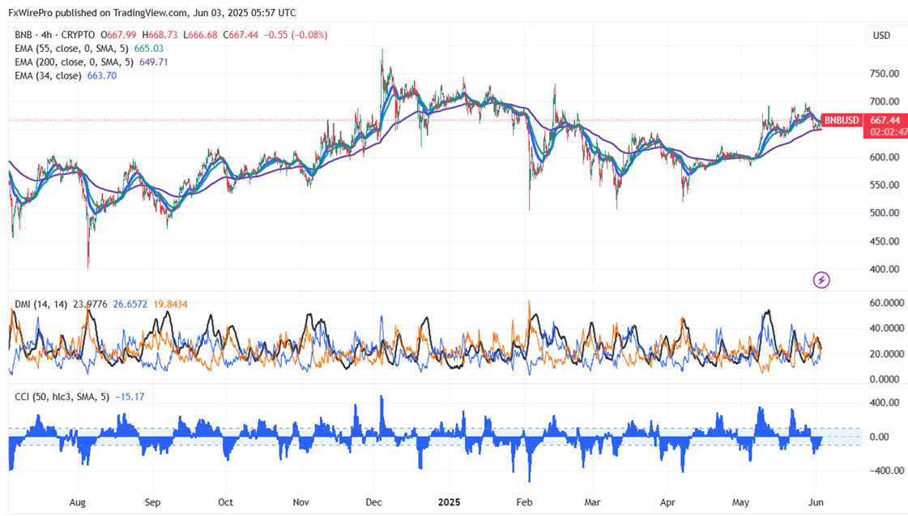Click the 600.00 price axis label
Screen dimensions: 908x516
point(885,157)
